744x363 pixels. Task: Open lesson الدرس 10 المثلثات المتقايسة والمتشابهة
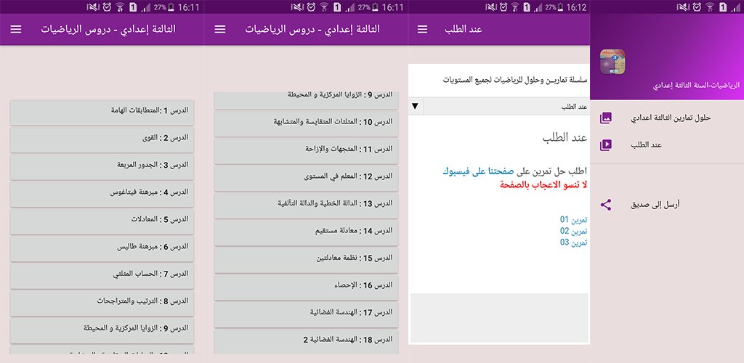307,123
